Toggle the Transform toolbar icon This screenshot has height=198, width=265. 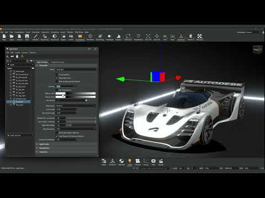[181, 37]
